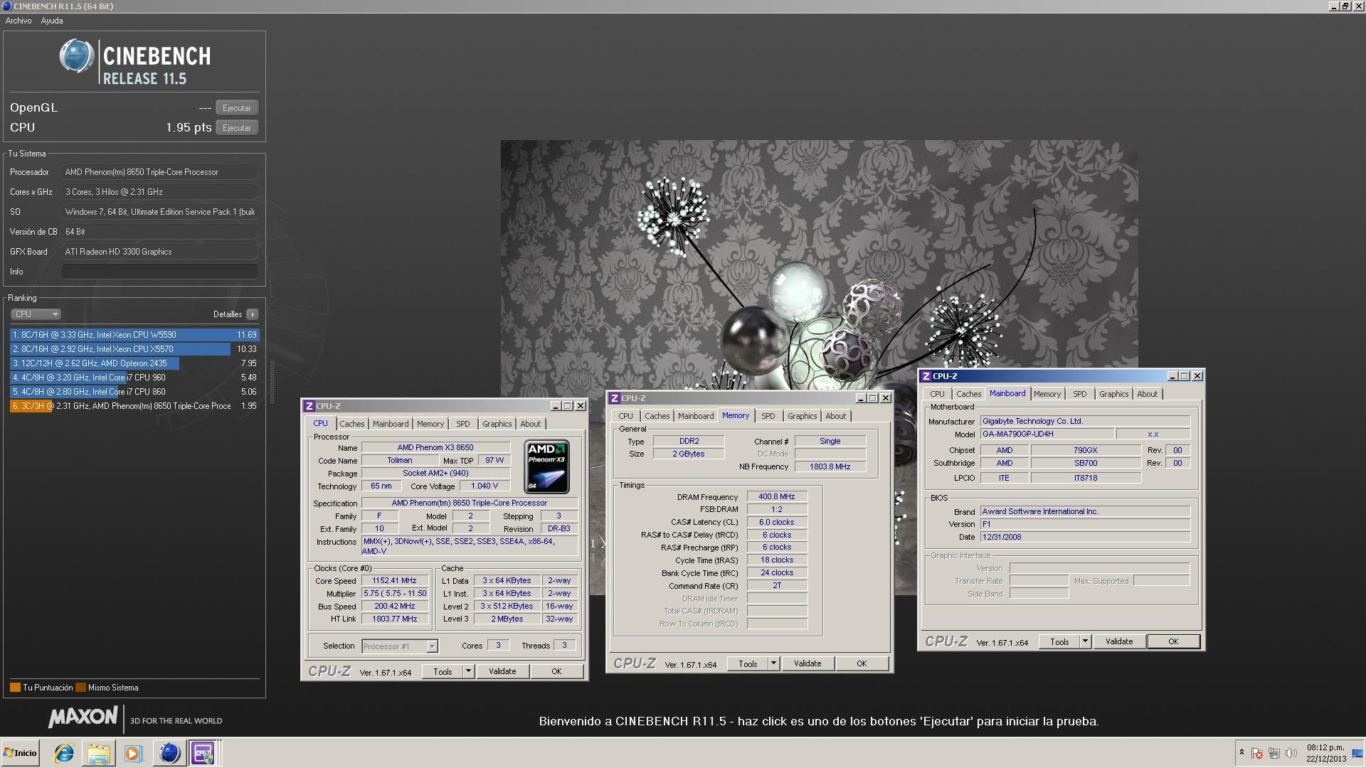The image size is (1366, 768).
Task: Select ranking entry AMD Opteron 2435
Action: click(x=134, y=363)
